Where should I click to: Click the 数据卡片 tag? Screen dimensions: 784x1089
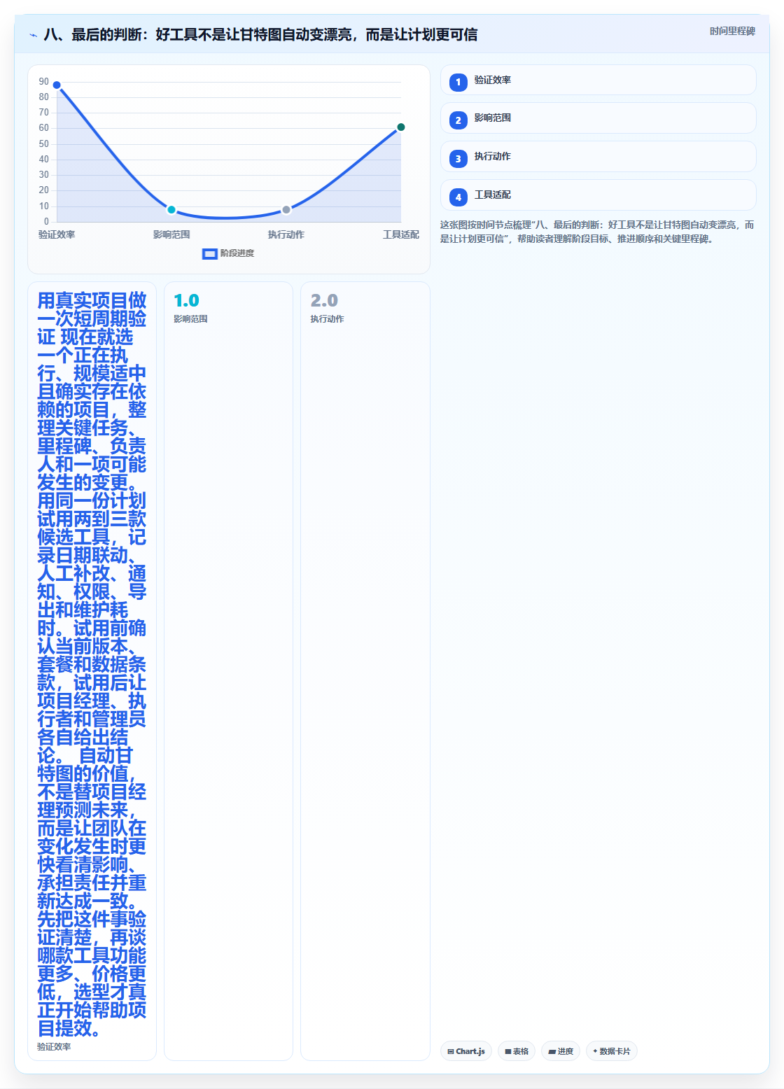coord(612,1051)
